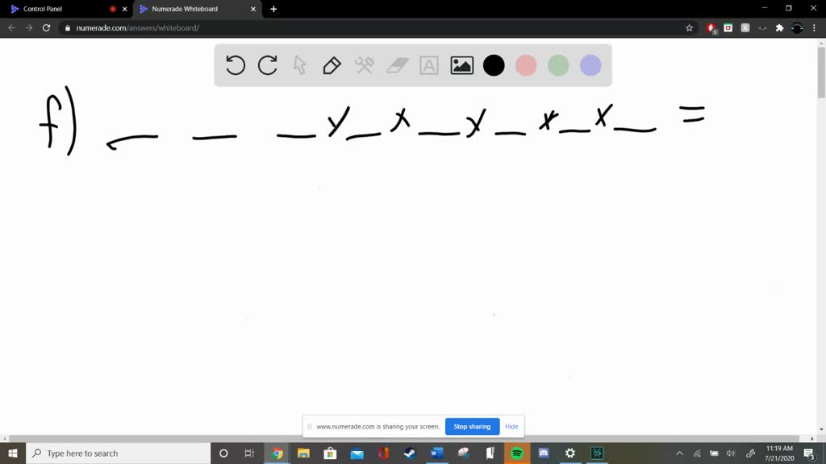This screenshot has width=826, height=464.
Task: Bookmark the page with the star icon
Action: click(x=688, y=27)
